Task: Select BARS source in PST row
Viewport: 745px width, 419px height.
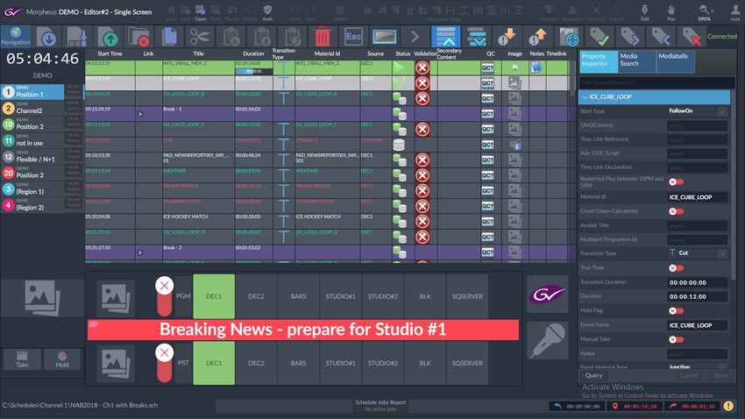Action: click(x=298, y=364)
